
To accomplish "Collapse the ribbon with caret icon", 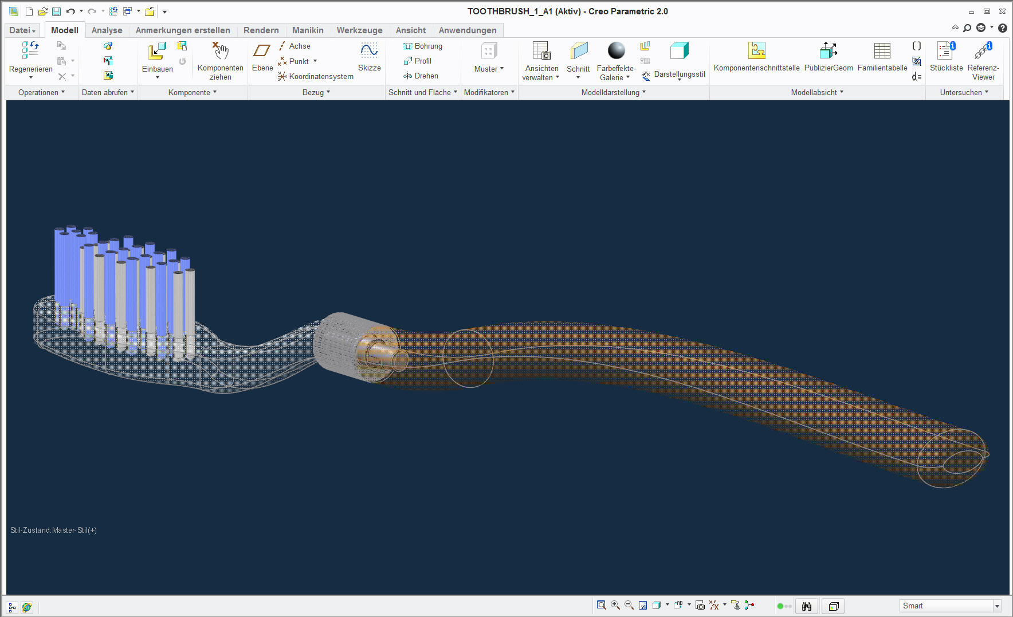I will [955, 27].
